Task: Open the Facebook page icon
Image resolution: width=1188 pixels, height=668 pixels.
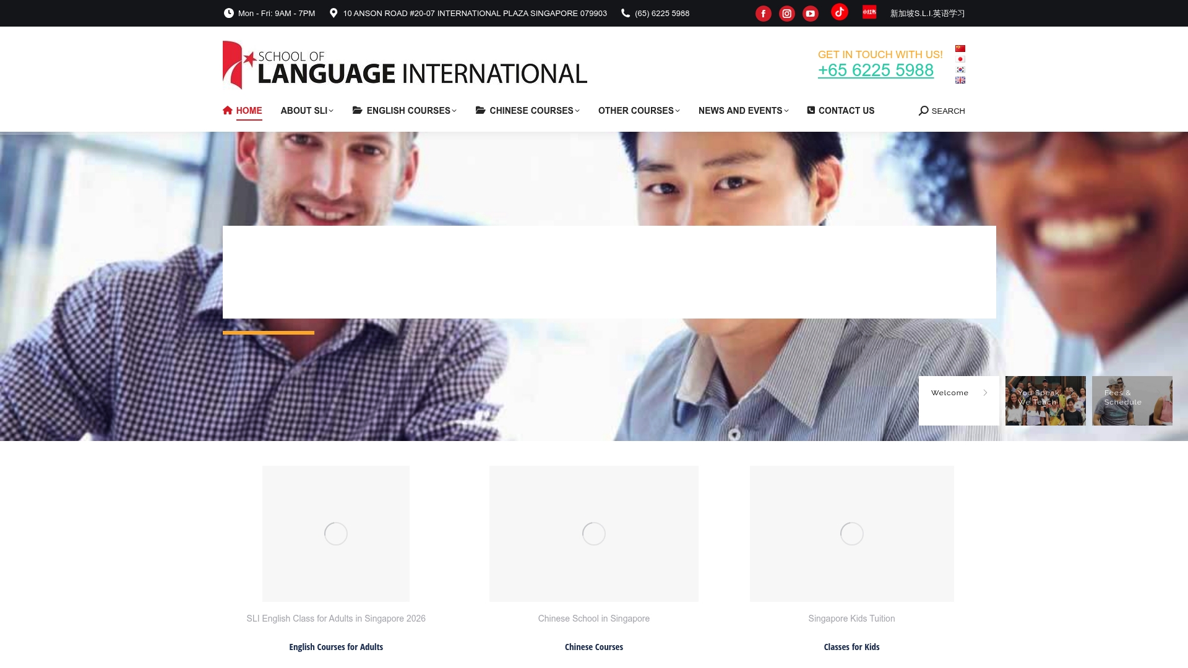Action: [763, 14]
